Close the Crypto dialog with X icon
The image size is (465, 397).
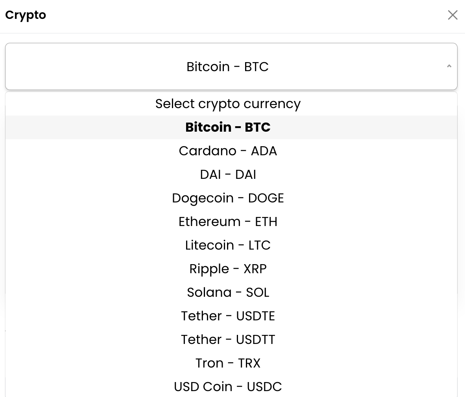452,15
